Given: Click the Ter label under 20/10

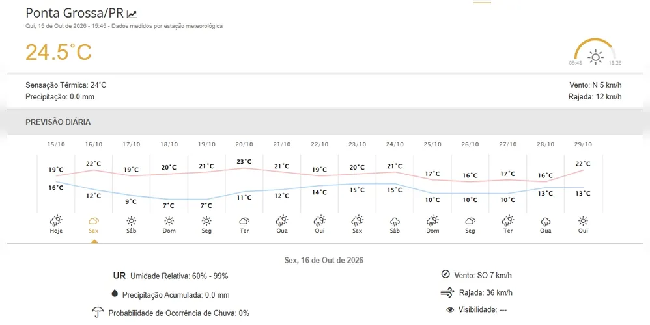Looking at the screenshot, I should coord(244,231).
